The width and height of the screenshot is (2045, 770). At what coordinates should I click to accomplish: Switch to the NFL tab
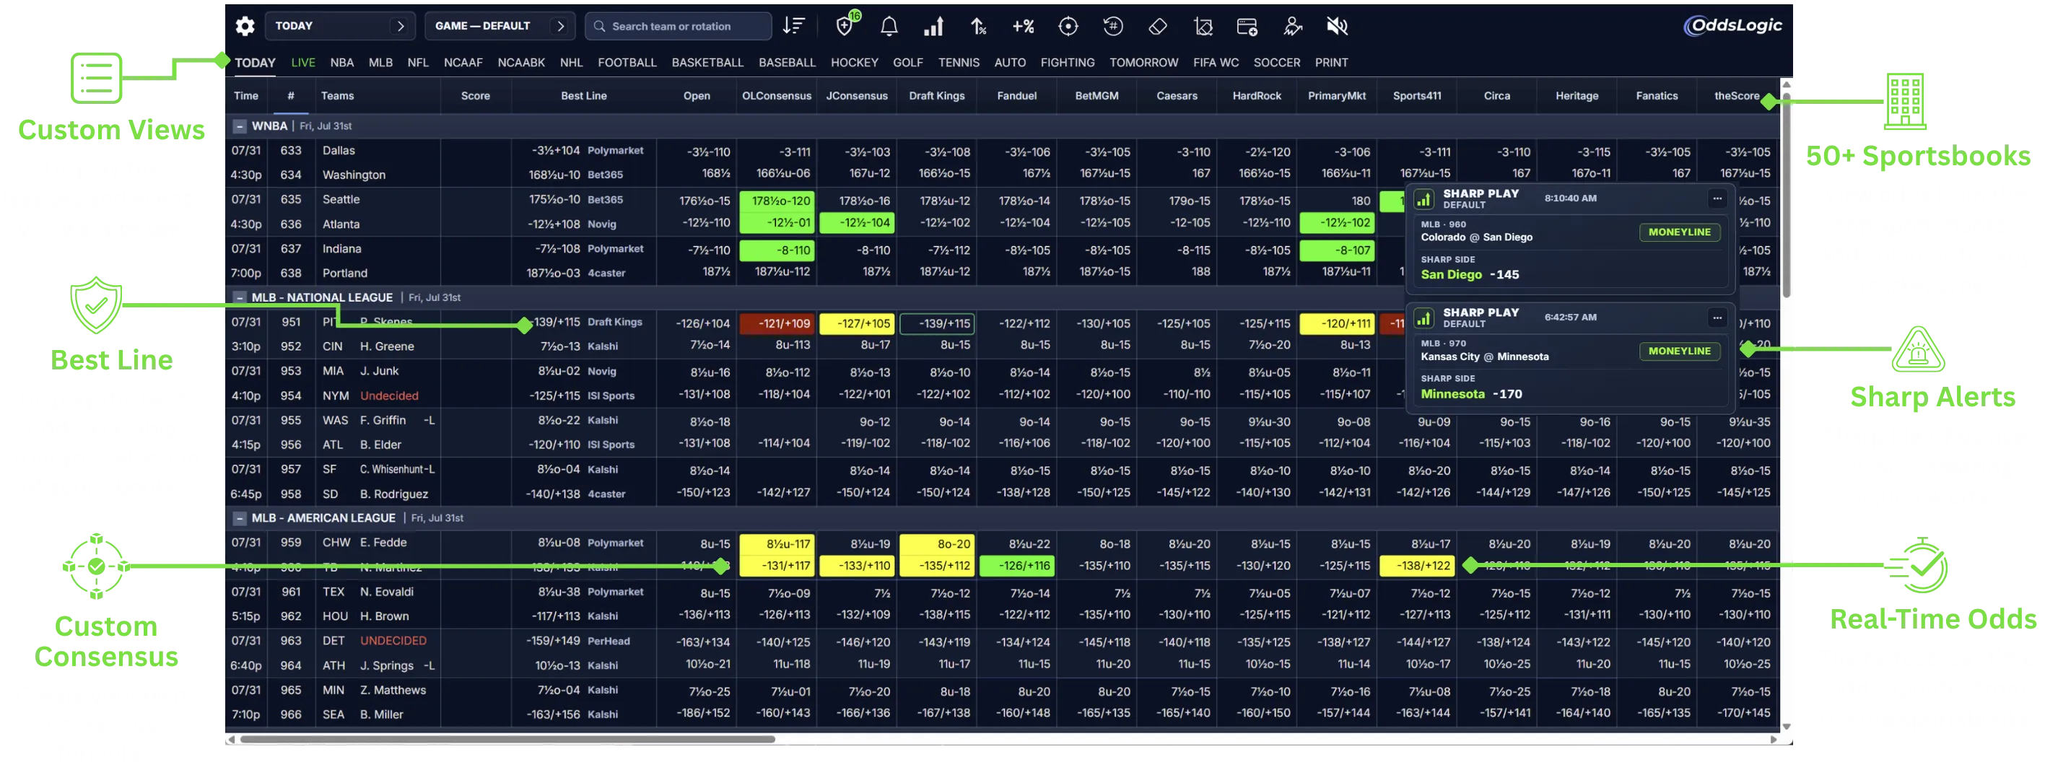(x=417, y=63)
